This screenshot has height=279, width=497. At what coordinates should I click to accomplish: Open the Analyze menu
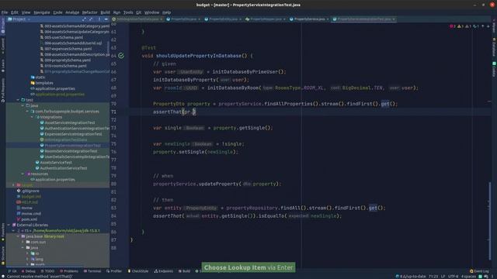(x=72, y=12)
